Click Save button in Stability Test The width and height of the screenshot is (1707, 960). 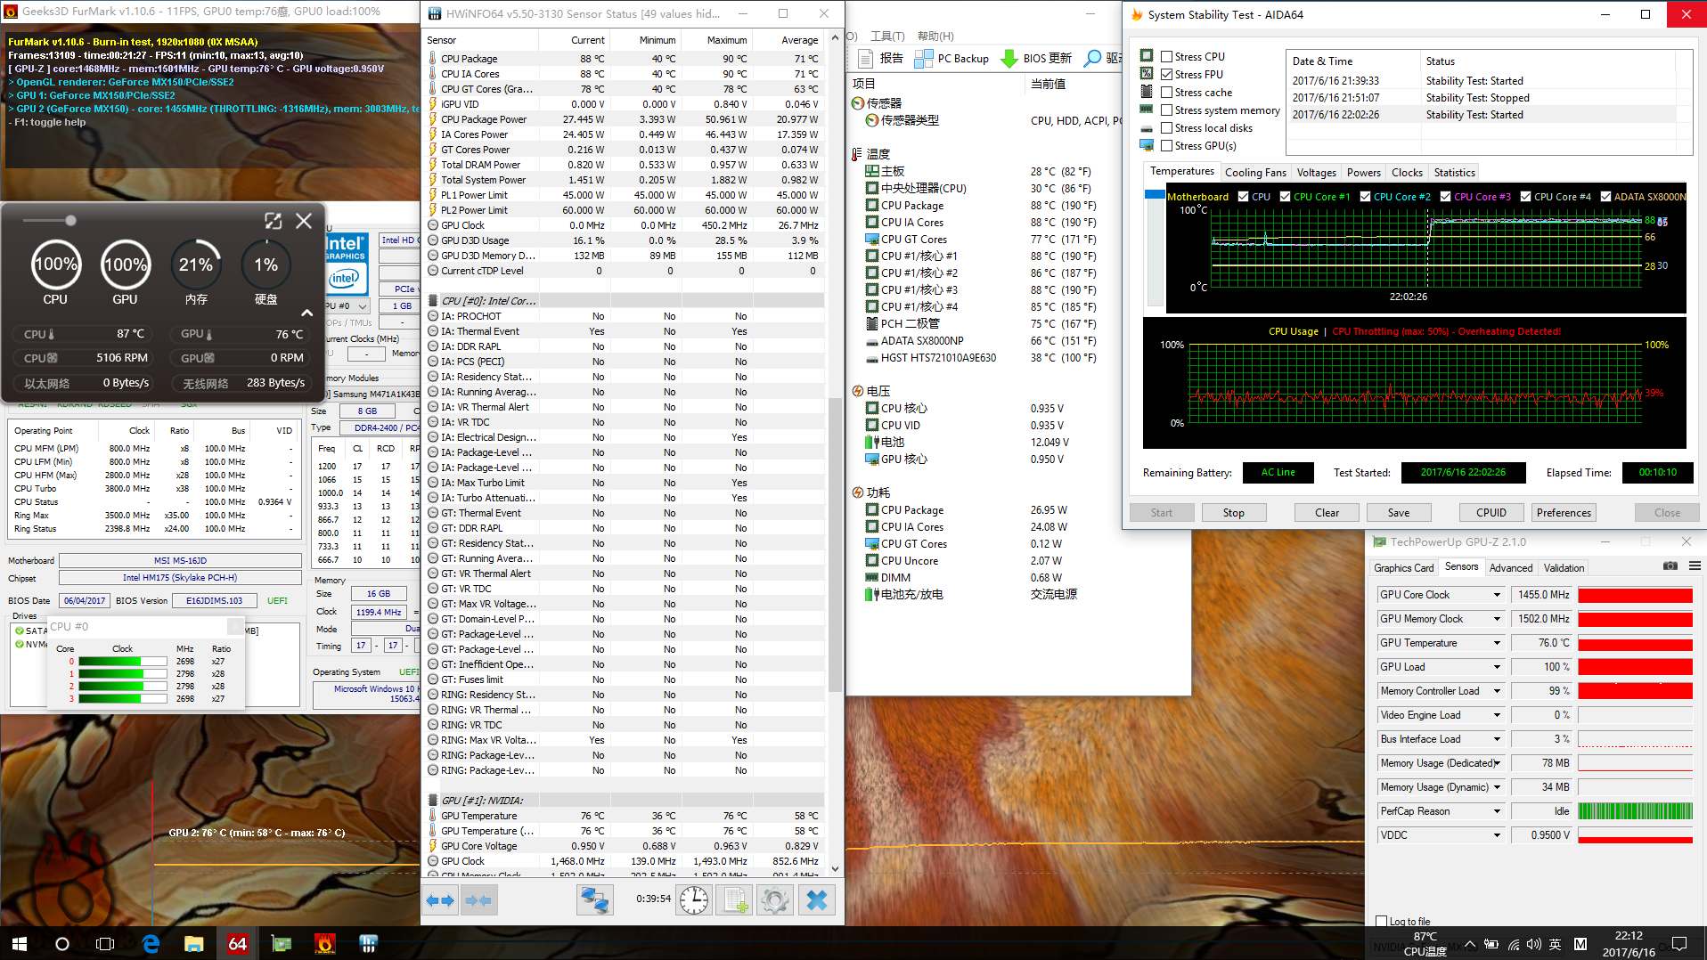click(1399, 512)
